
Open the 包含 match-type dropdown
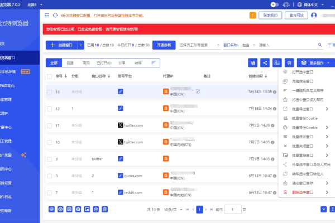248,45
